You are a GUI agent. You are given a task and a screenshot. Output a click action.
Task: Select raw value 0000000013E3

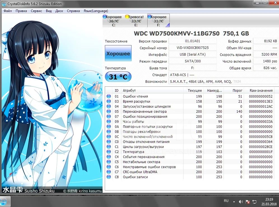pos(261,101)
